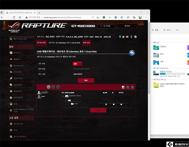The height and width of the screenshot is (147, 189).
Task: Click the read aloud icon in address bar
Action: (93, 17)
